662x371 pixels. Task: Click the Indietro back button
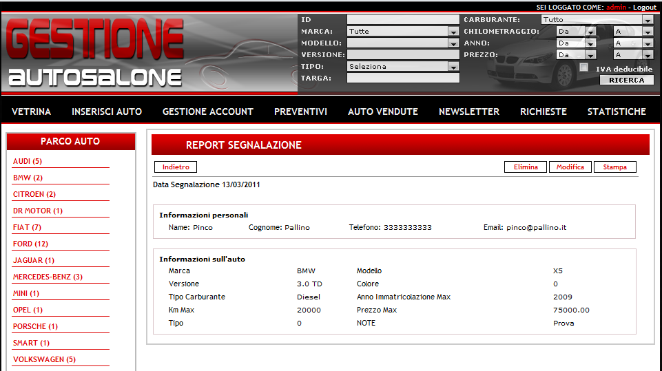click(x=176, y=167)
